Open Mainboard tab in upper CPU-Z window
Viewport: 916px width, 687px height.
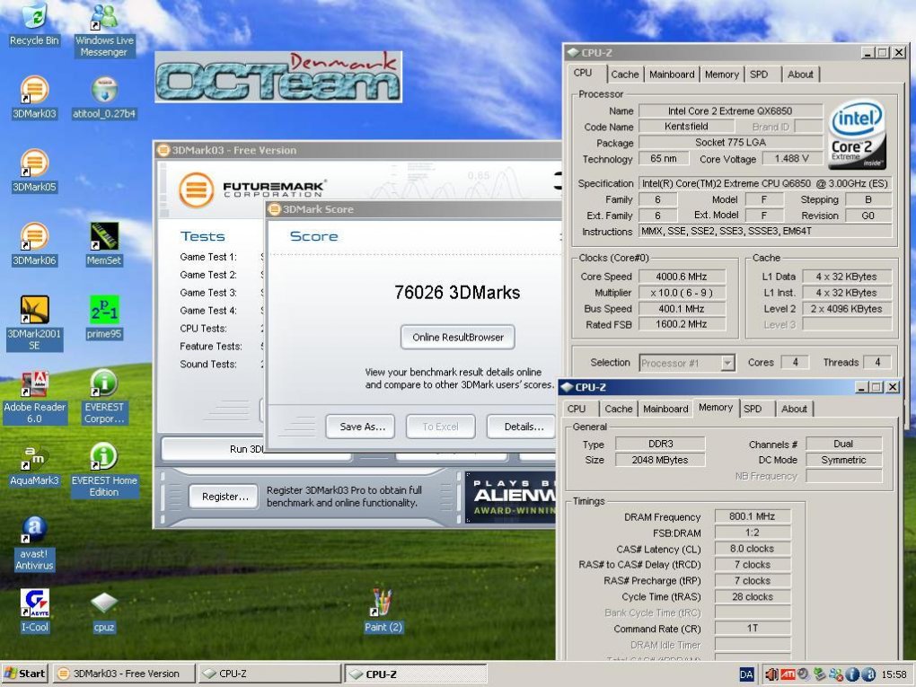pos(672,75)
